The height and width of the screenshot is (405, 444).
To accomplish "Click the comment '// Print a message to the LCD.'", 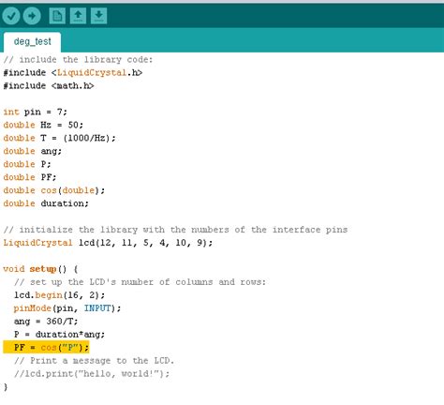I will (x=94, y=361).
